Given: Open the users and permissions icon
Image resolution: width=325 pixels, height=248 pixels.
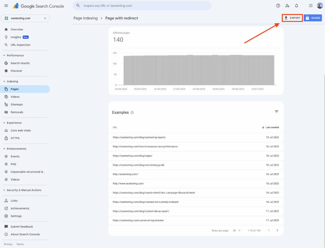Looking at the screenshot, I should pos(287,6).
